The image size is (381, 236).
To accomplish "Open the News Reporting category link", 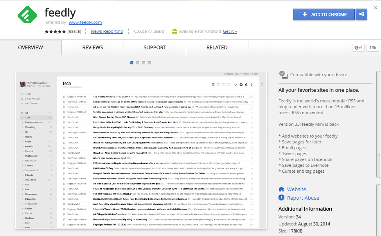I will tap(107, 31).
